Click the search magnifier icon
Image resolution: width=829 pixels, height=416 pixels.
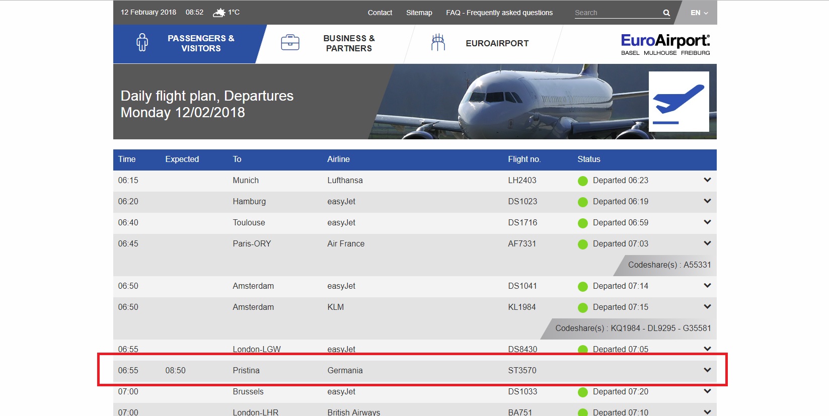point(666,13)
